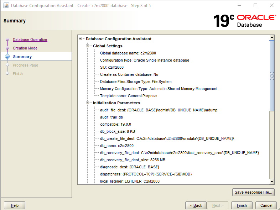Go back to the Creation Mode step
This screenshot has width=280, height=210.
point(25,48)
